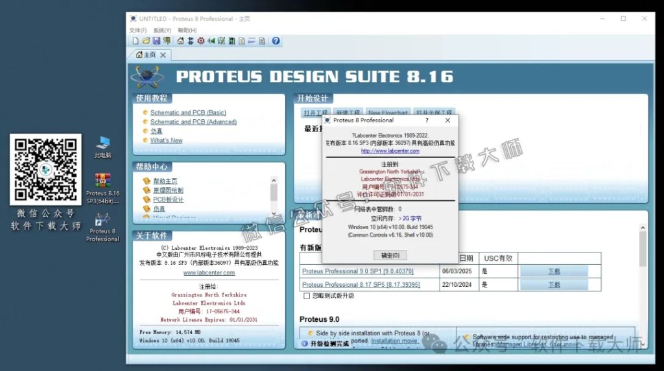Image resolution: width=664 pixels, height=371 pixels.
Task: Toggle the 忽略测试版升级 checkbox
Action: point(307,296)
